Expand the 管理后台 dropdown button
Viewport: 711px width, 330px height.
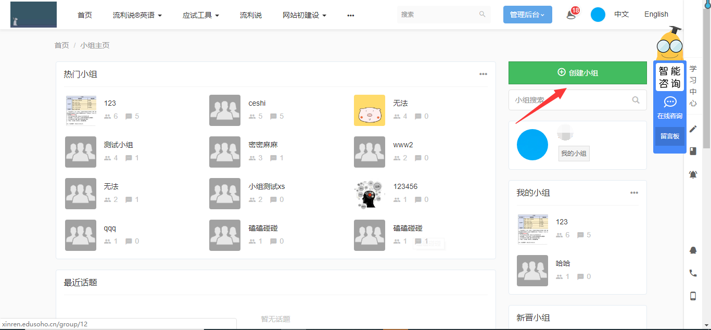click(x=527, y=15)
